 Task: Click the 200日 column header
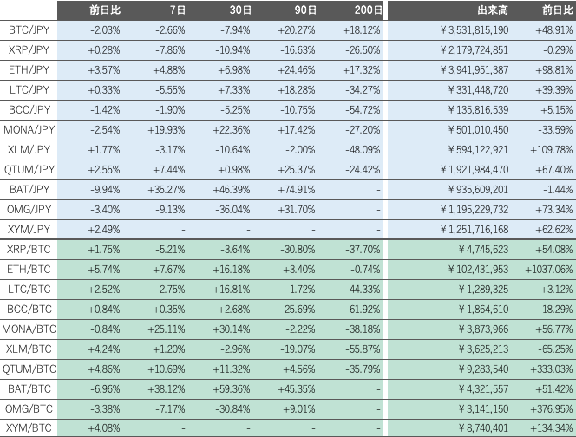click(x=368, y=10)
